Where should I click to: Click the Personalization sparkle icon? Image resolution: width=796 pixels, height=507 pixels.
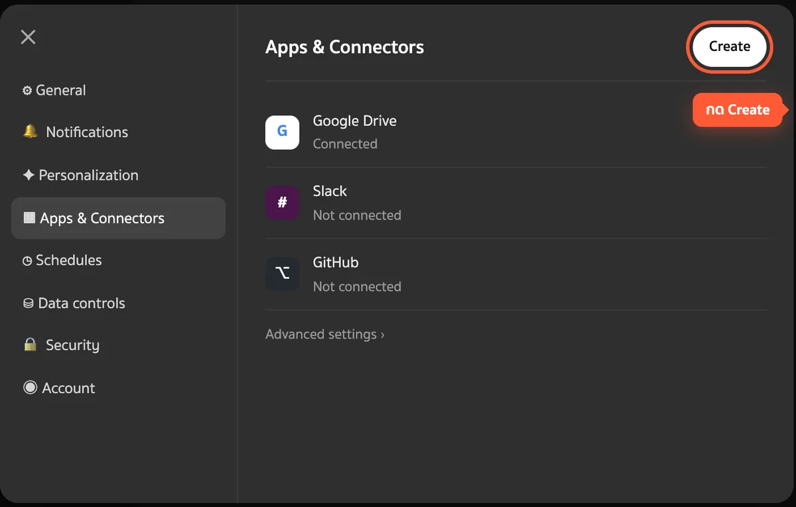pos(29,175)
